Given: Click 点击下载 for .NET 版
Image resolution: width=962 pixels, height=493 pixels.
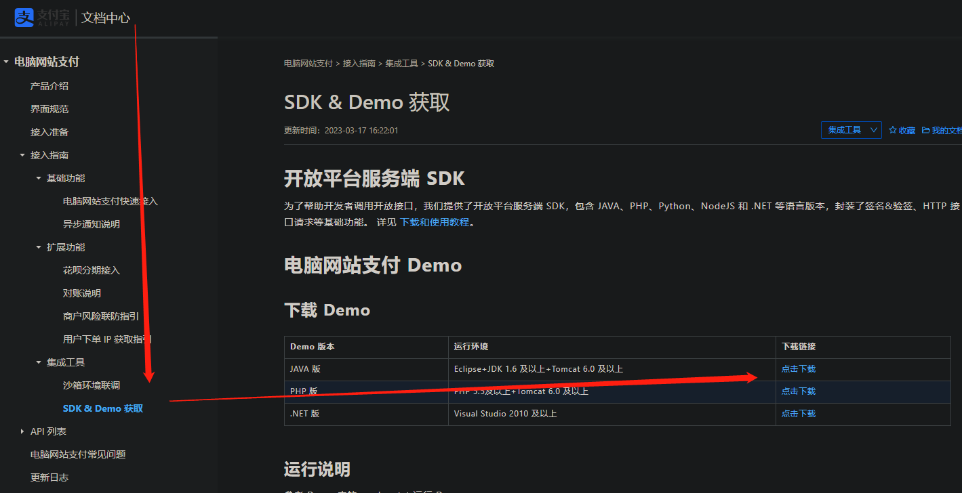Looking at the screenshot, I should coord(799,414).
